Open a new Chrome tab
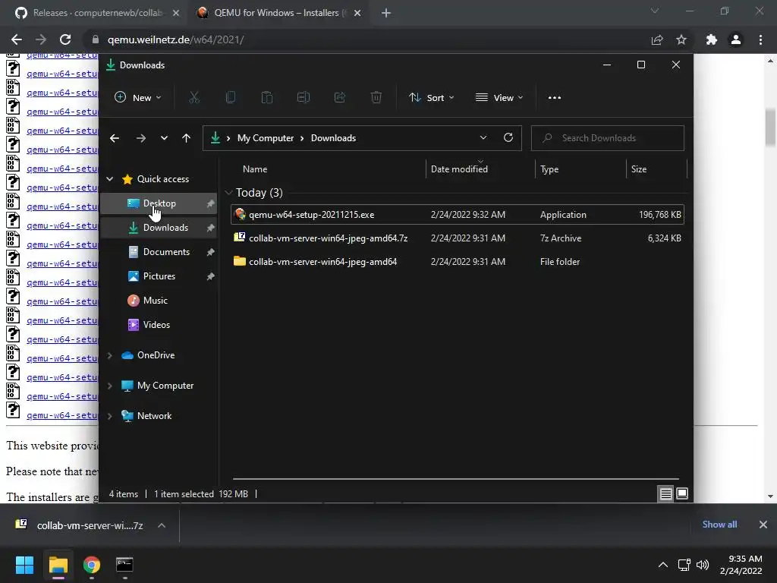This screenshot has height=583, width=777. pos(386,13)
